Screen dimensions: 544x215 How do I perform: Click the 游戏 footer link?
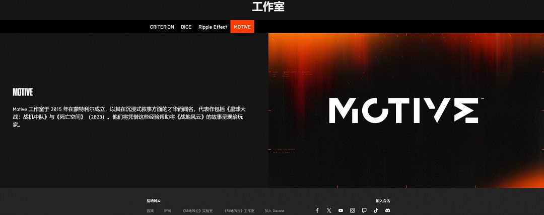[150, 211]
